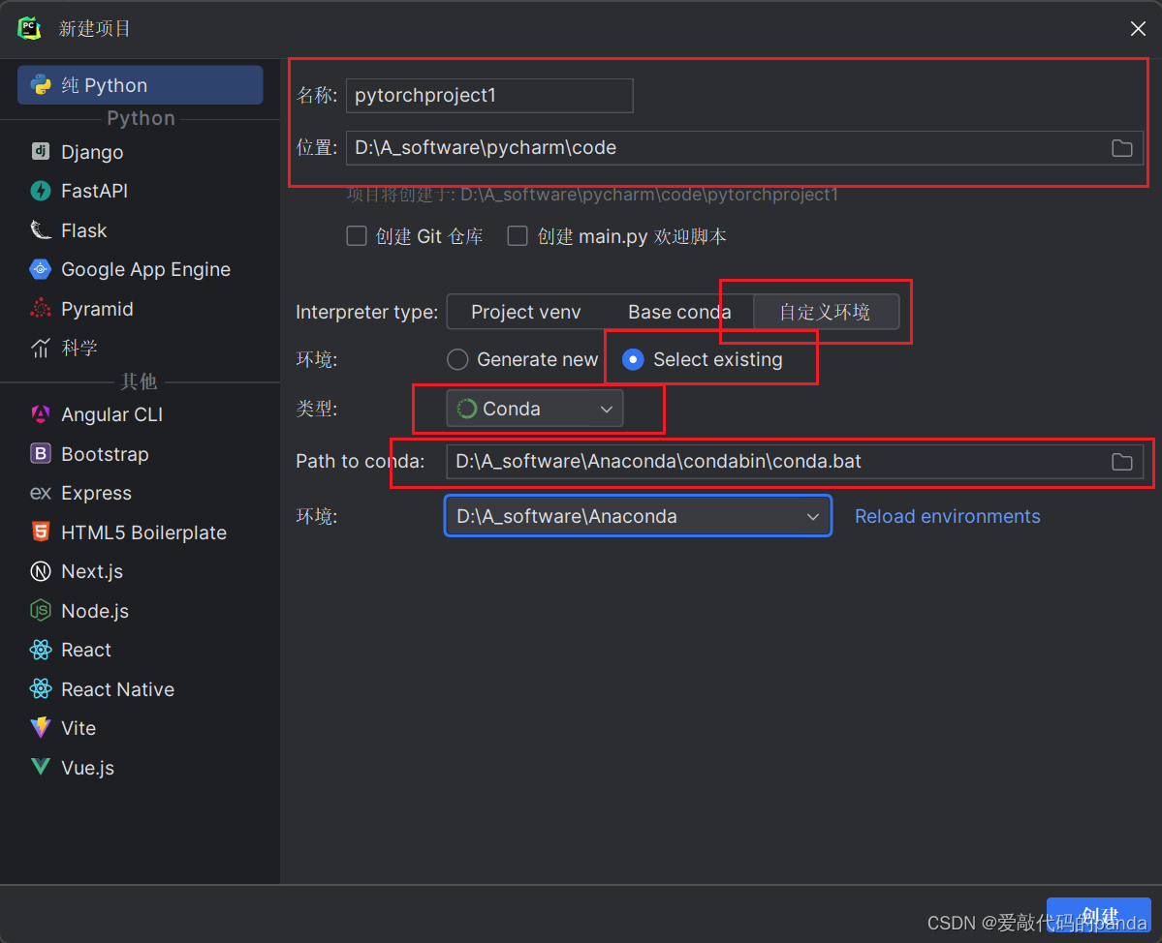This screenshot has height=943, width=1162.
Task: Enable the Create Git repository checkbox
Action: [357, 236]
